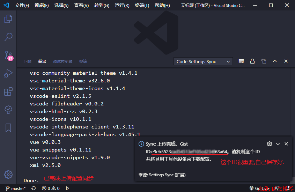Click the vscode-icons v10.1.1 line

(x=60, y=119)
